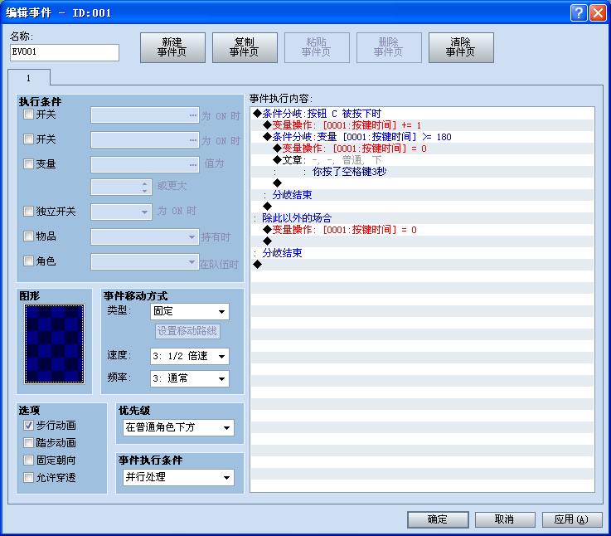Image resolution: width=611 pixels, height=536 pixels.
Task: Click 复制事件页 button
Action: click(x=245, y=47)
